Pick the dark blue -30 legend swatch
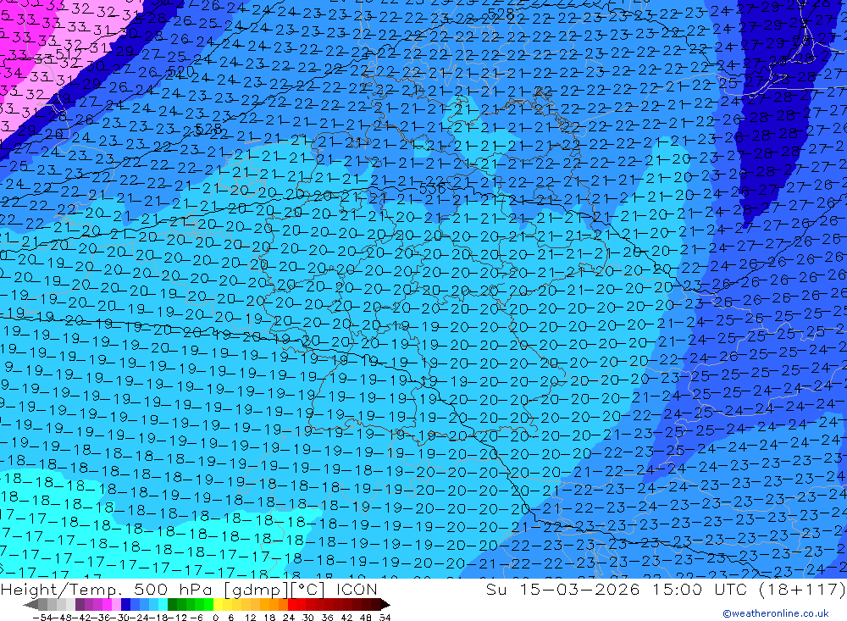This screenshot has width=847, height=621. [x=125, y=604]
